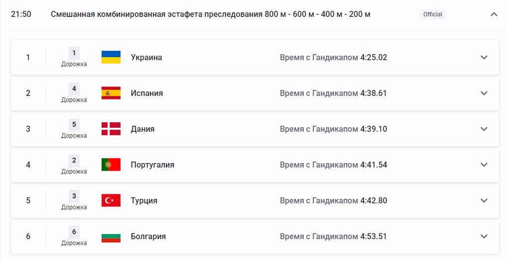Click the Ukraine flag icon
The image size is (506, 261).
pos(111,57)
